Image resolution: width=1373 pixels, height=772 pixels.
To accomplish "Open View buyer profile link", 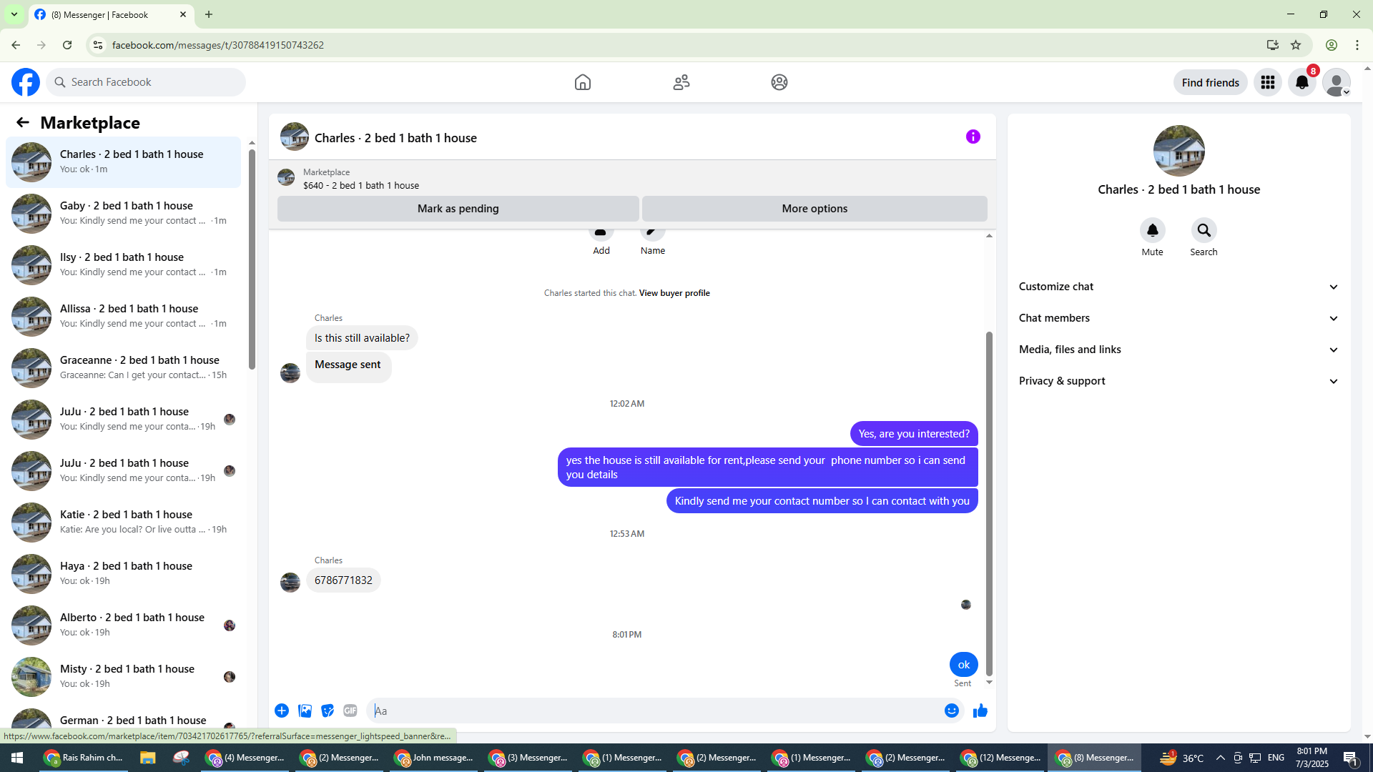I will point(674,293).
